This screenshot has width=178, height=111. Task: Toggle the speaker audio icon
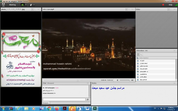click(x=23, y=5)
